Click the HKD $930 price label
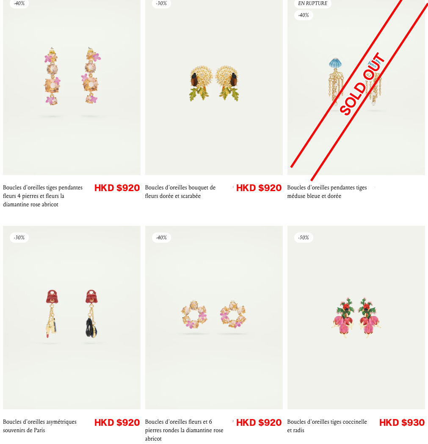 (x=402, y=422)
